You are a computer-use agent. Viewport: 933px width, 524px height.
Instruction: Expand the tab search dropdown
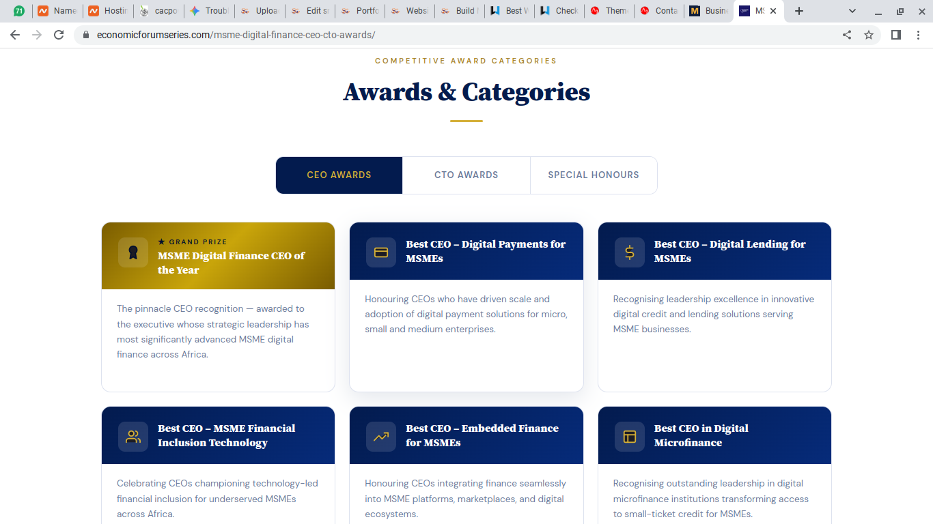pyautogui.click(x=852, y=11)
